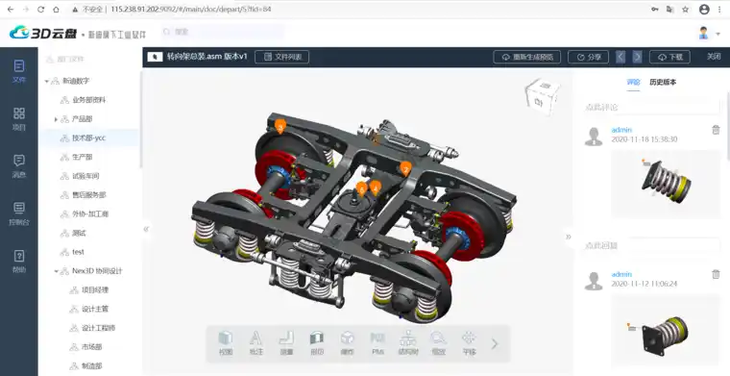Image resolution: width=730 pixels, height=376 pixels.
Task: Open saved passwords key icon
Action: [x=654, y=10]
